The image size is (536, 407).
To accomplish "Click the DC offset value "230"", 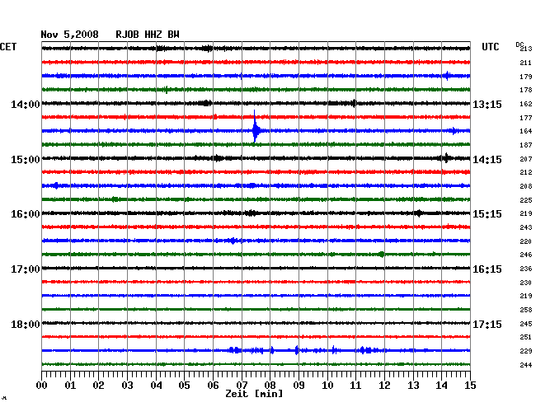I will (526, 283).
